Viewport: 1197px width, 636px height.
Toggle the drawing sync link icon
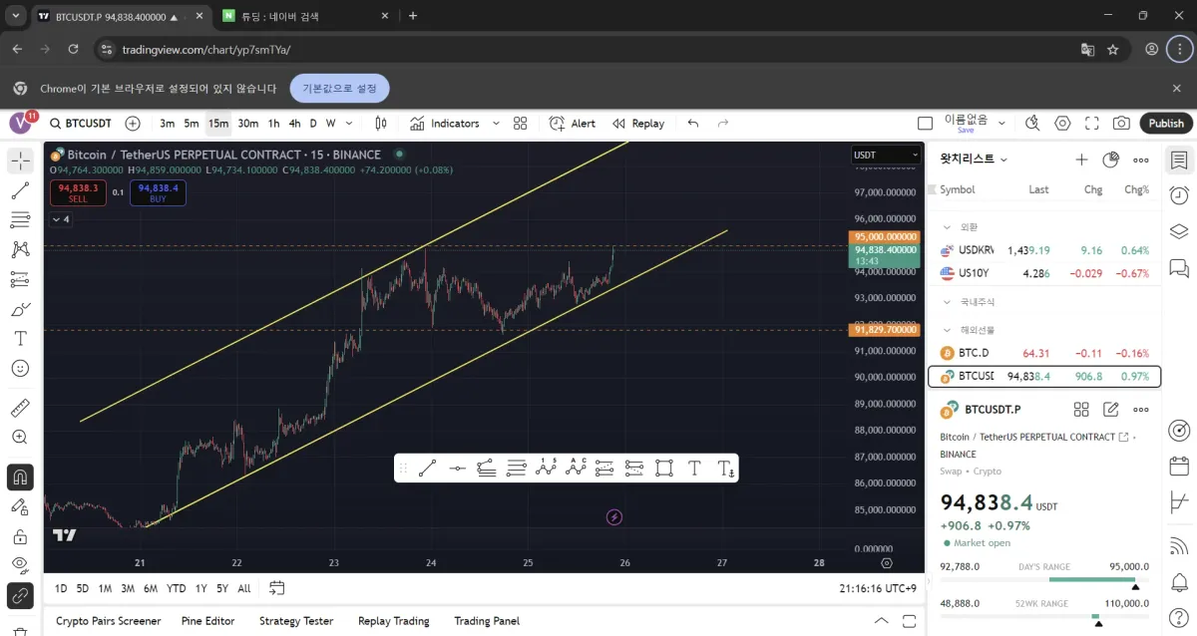20,596
